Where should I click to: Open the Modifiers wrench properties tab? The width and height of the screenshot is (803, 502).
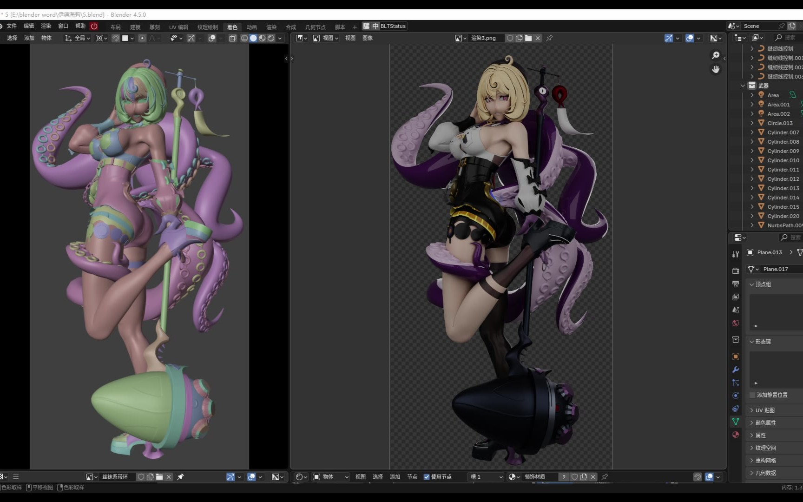736,370
